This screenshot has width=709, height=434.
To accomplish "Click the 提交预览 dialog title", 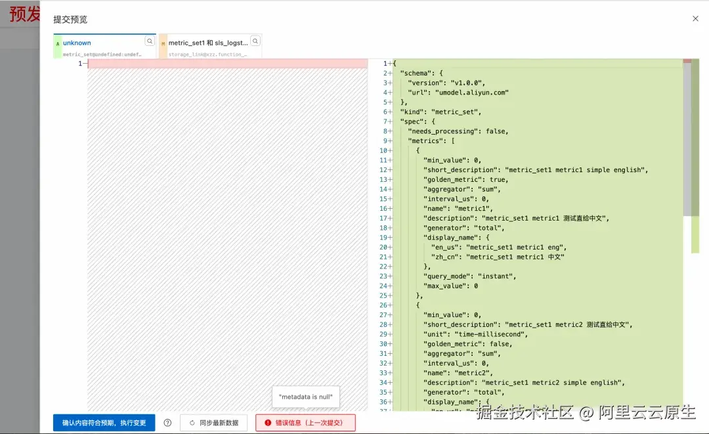I will coord(70,20).
